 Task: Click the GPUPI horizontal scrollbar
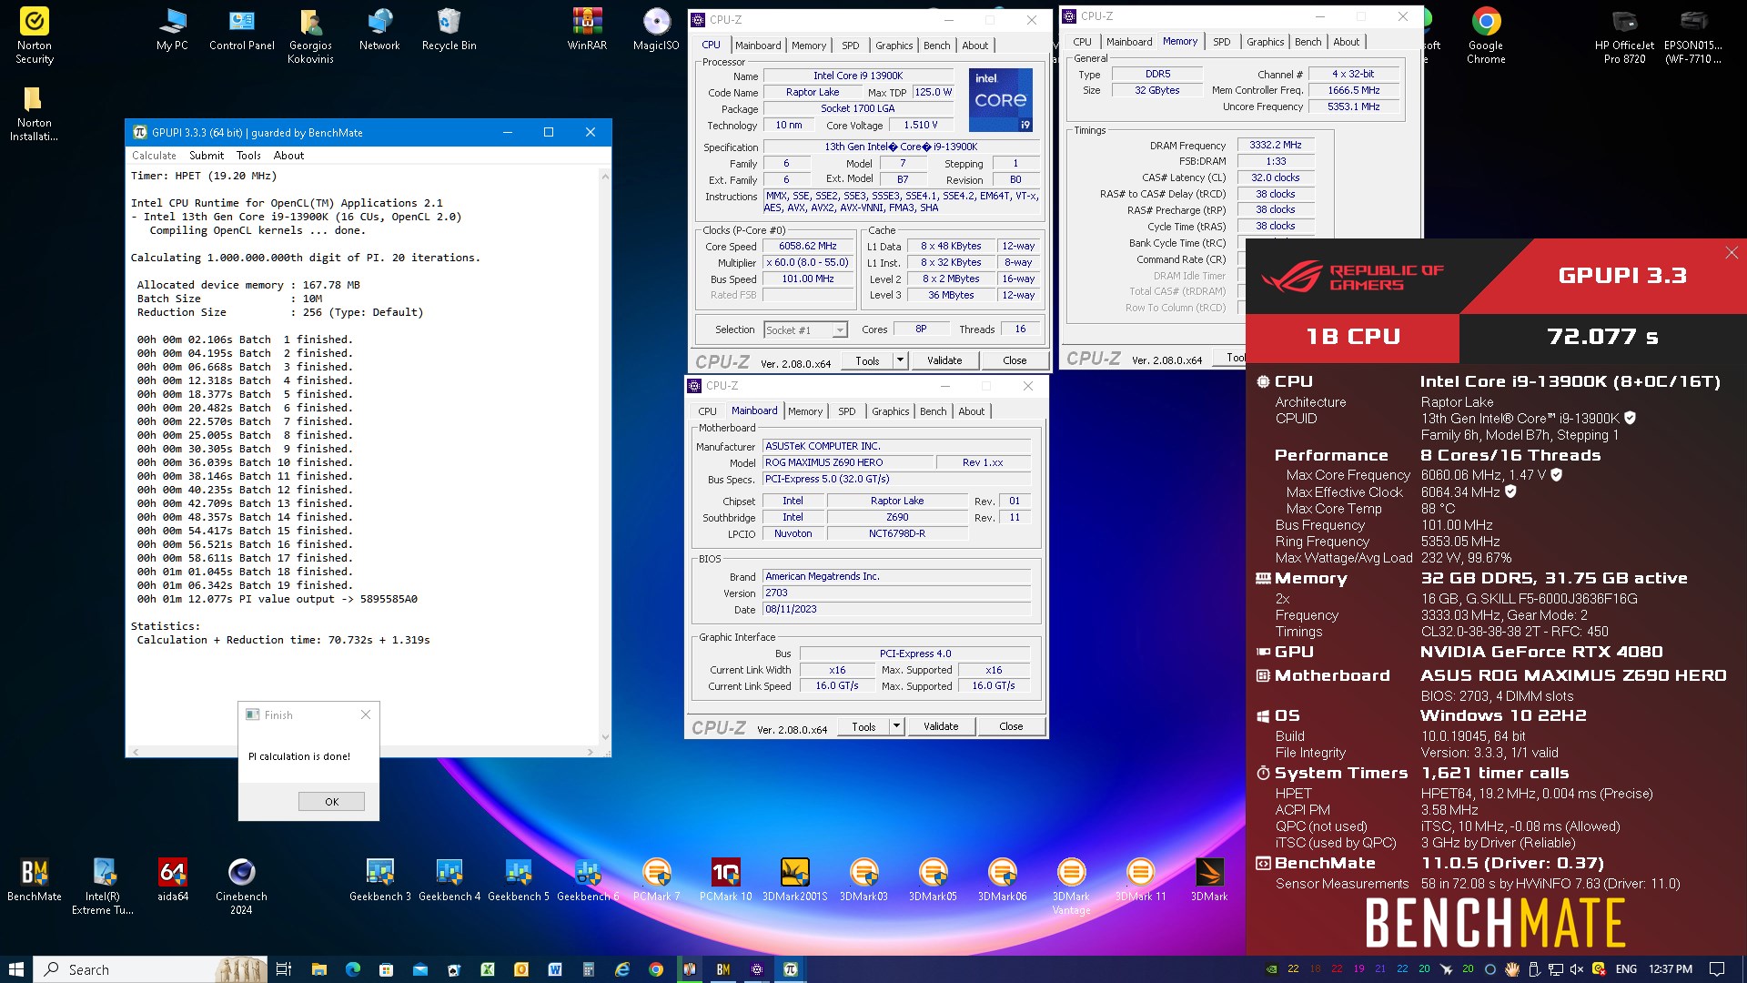363,752
